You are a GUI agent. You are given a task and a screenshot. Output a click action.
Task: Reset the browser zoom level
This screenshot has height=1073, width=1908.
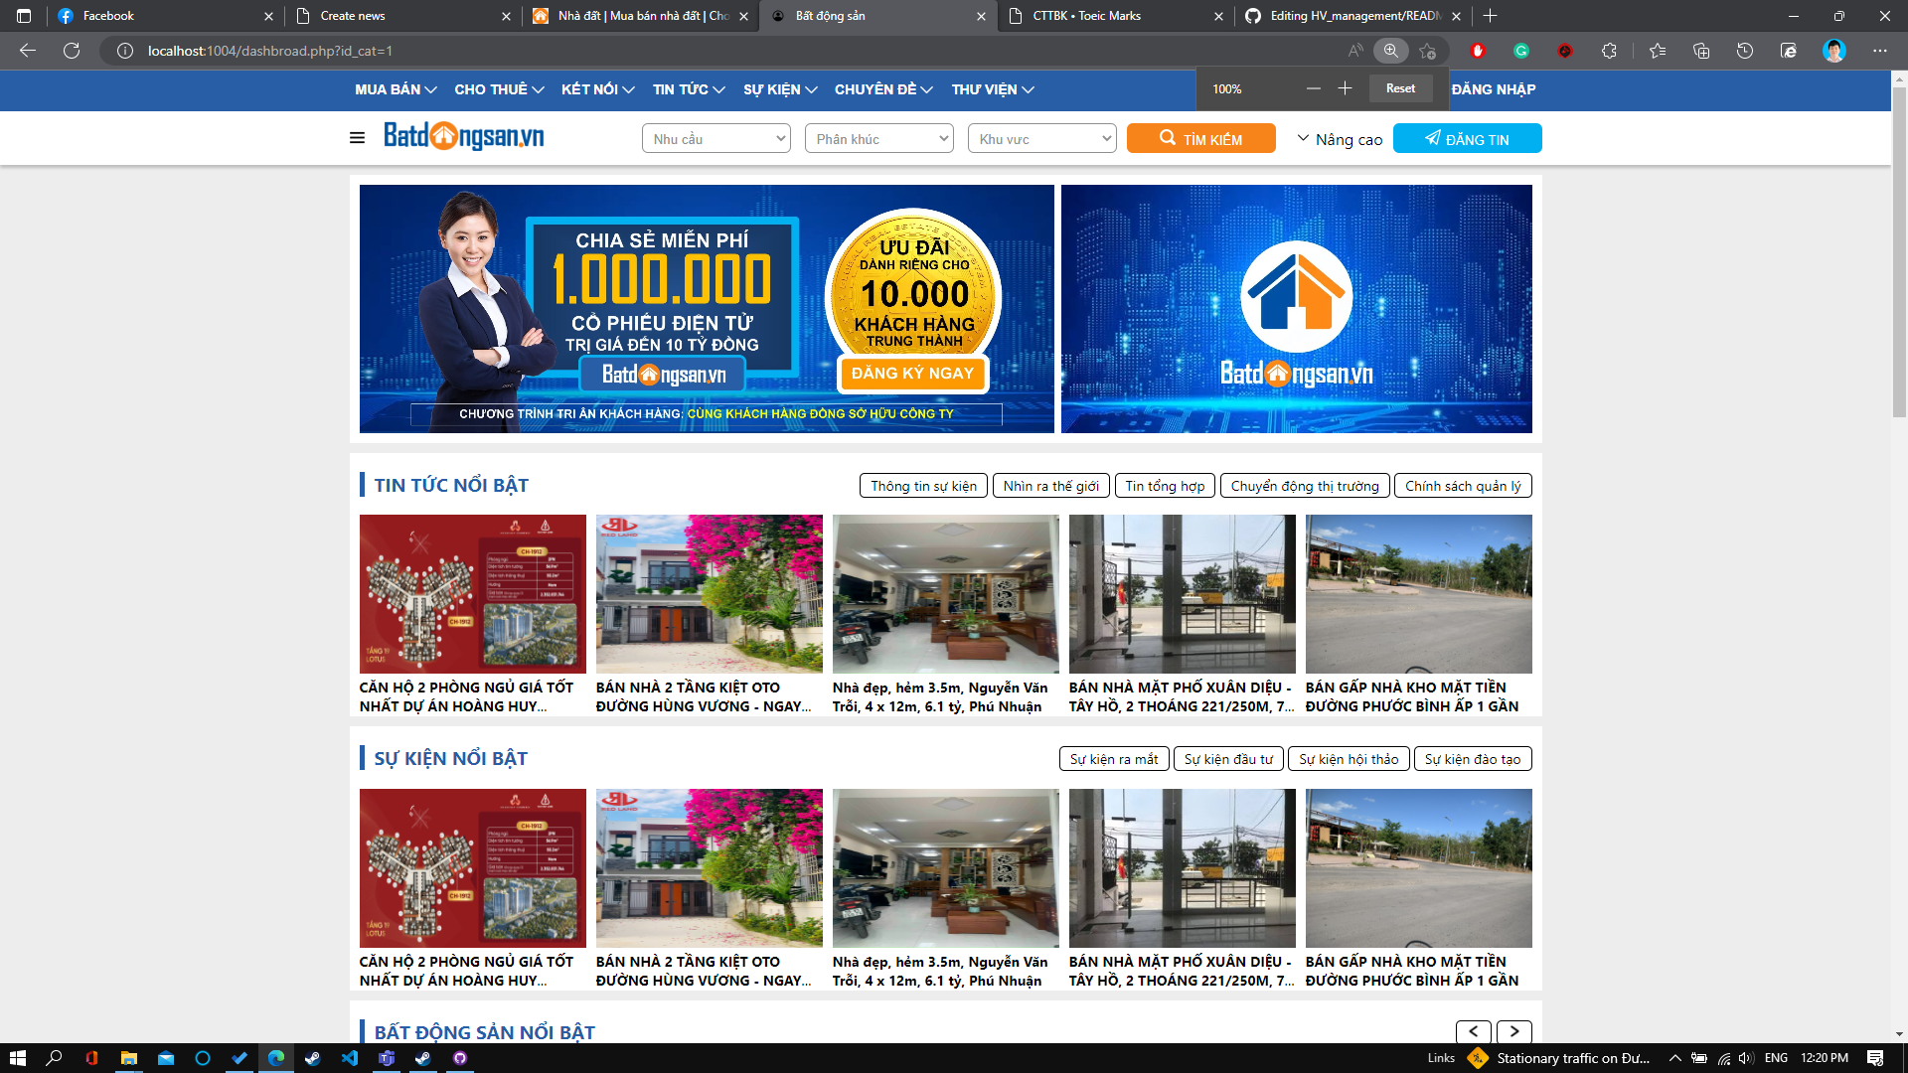pos(1400,88)
